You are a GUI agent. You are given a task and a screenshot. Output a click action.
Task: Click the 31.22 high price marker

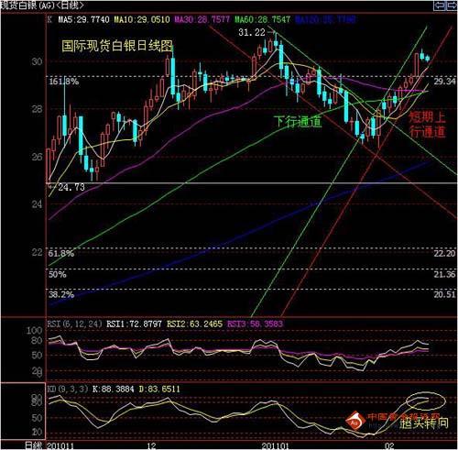252,32
